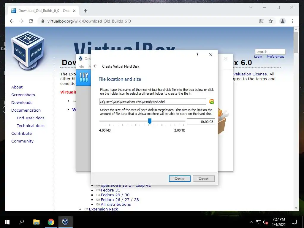Image resolution: width=304 pixels, height=228 pixels.
Task: Open the notification center icon
Action: [294, 222]
